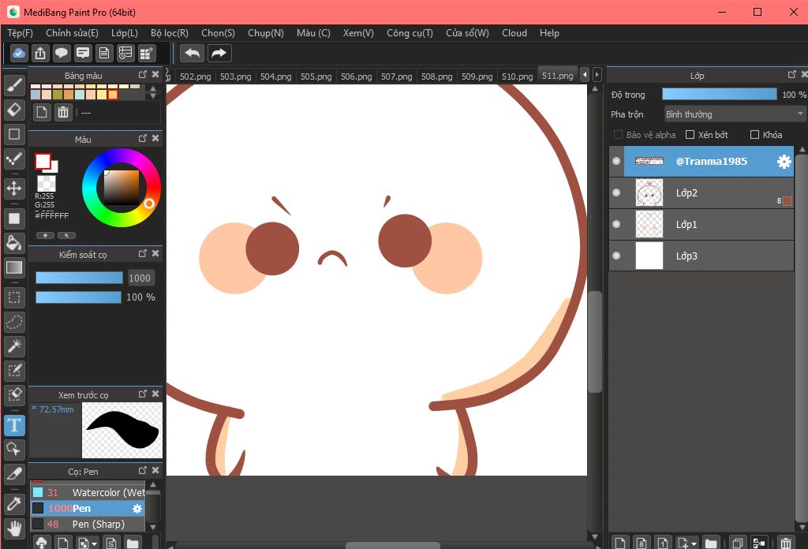
Task: Open the Pen brush settings gear
Action: 137,508
